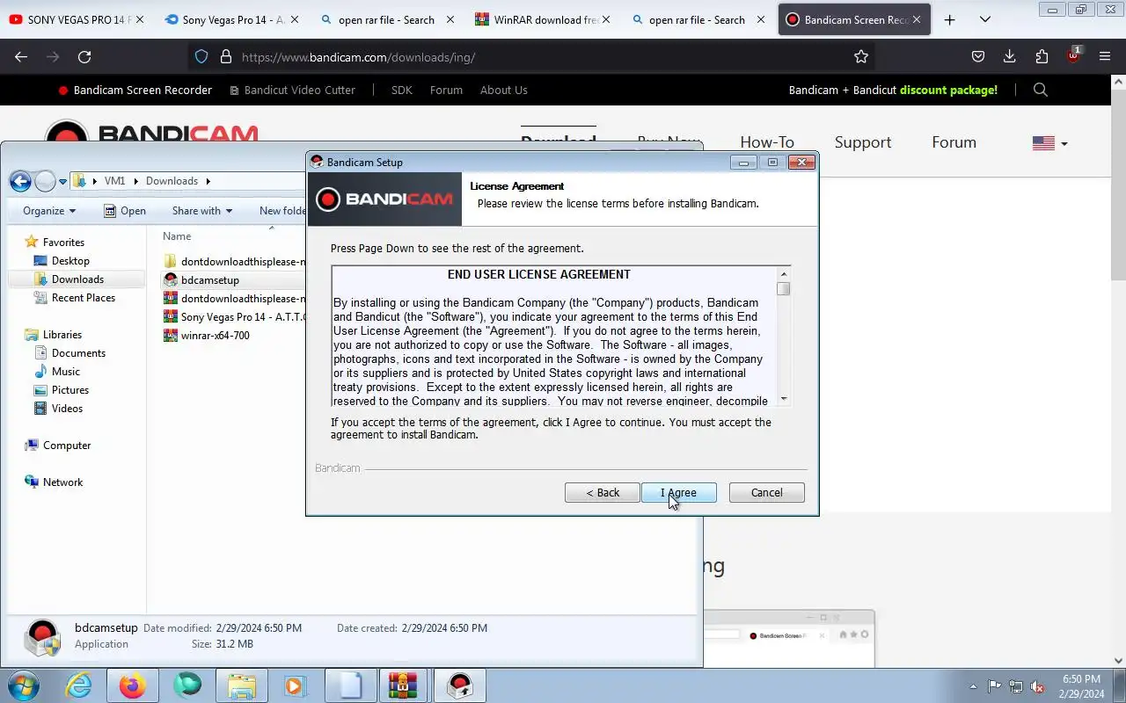1126x703 pixels.
Task: Click the muted volume tray icon
Action: click(x=1038, y=686)
